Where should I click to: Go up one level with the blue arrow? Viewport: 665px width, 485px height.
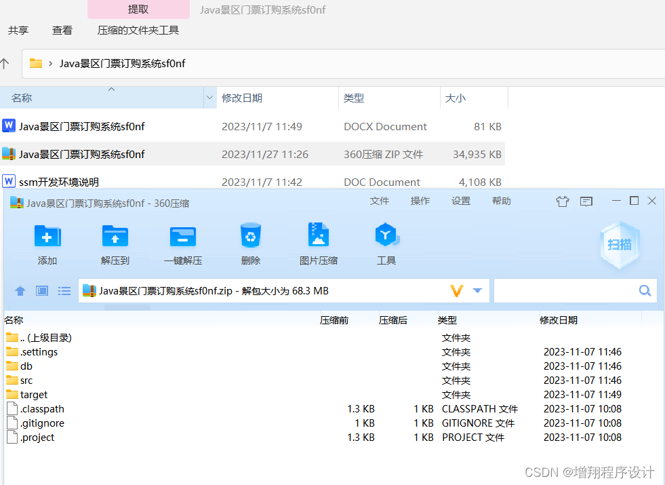(x=20, y=291)
